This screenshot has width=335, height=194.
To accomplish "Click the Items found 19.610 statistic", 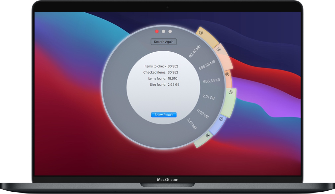I will coord(163,78).
